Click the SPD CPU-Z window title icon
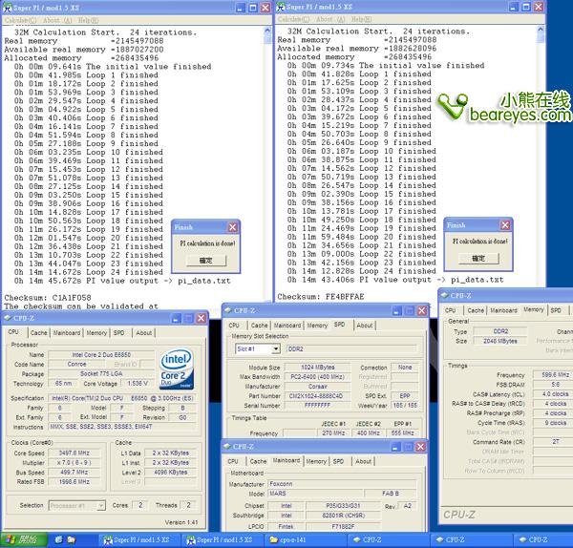This screenshot has width=573, height=548. [x=228, y=310]
